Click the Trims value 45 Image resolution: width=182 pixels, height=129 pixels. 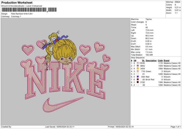pos(147,27)
